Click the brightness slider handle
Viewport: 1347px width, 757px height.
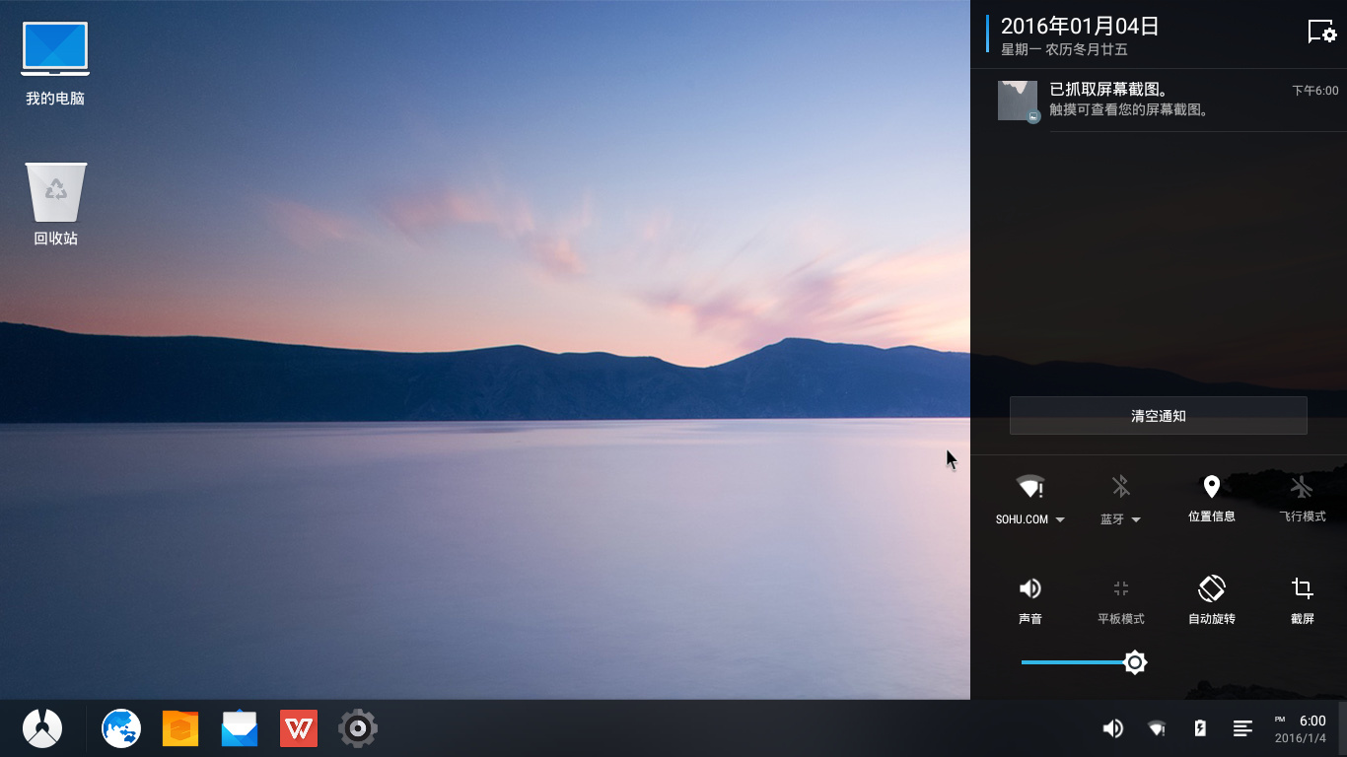(x=1135, y=662)
